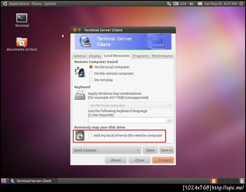
Task: Click the Ubuntu logo in the top panel
Action: (x=5, y=3)
